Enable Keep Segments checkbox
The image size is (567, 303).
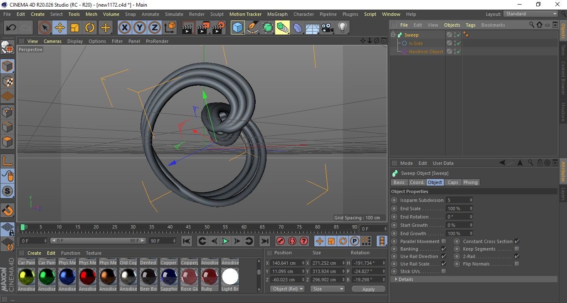point(517,249)
